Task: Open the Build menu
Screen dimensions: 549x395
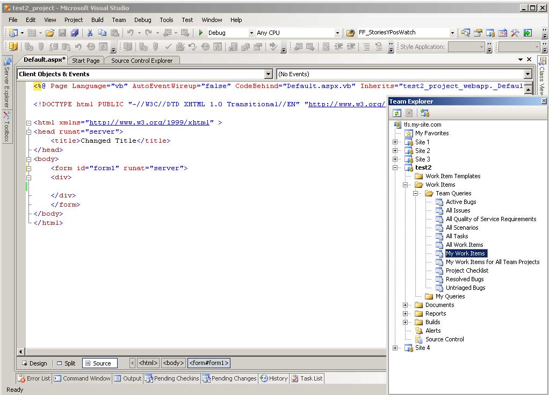Action: click(97, 20)
